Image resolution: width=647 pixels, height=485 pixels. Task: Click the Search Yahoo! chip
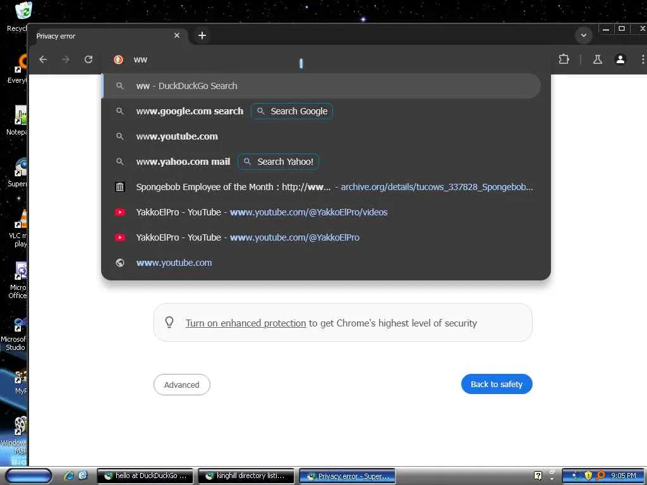point(279,162)
